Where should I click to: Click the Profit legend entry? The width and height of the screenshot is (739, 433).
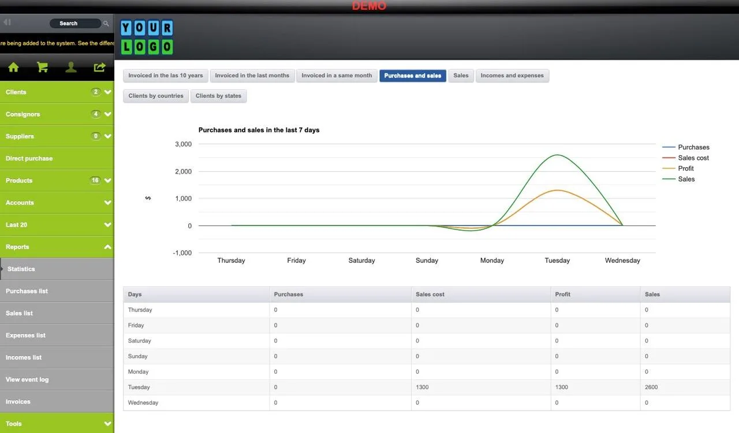(x=678, y=168)
